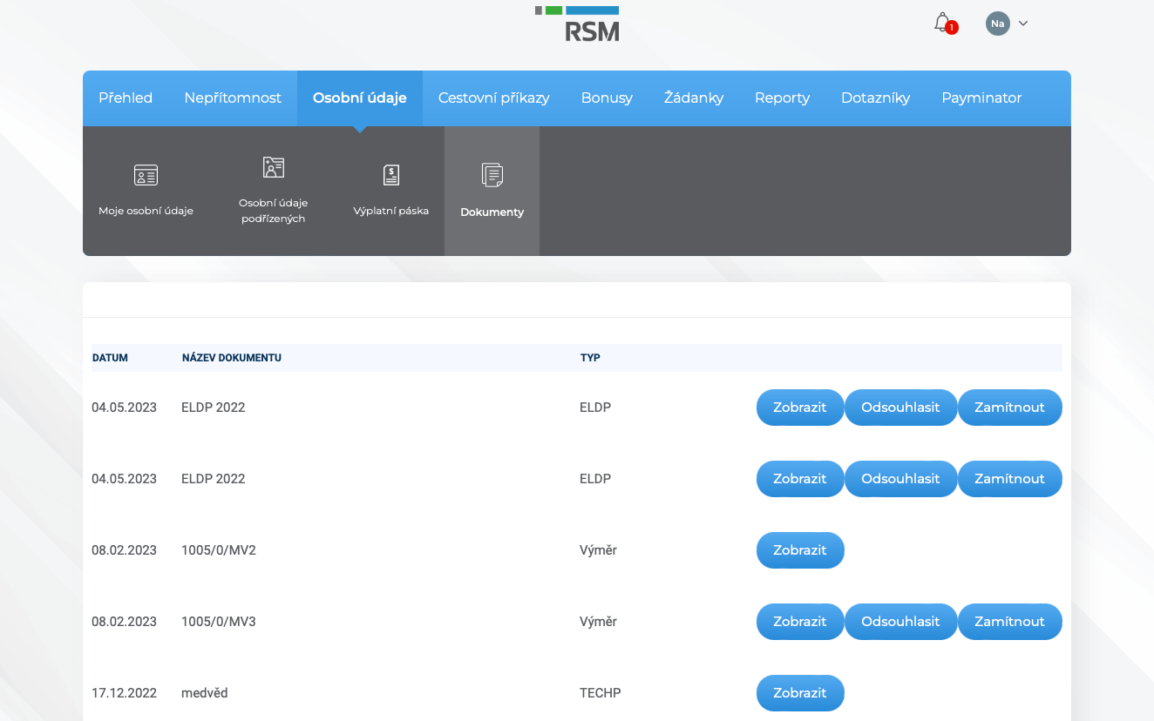1154x721 pixels.
Task: Select the Výplatní páska payslip icon
Action: click(x=391, y=175)
